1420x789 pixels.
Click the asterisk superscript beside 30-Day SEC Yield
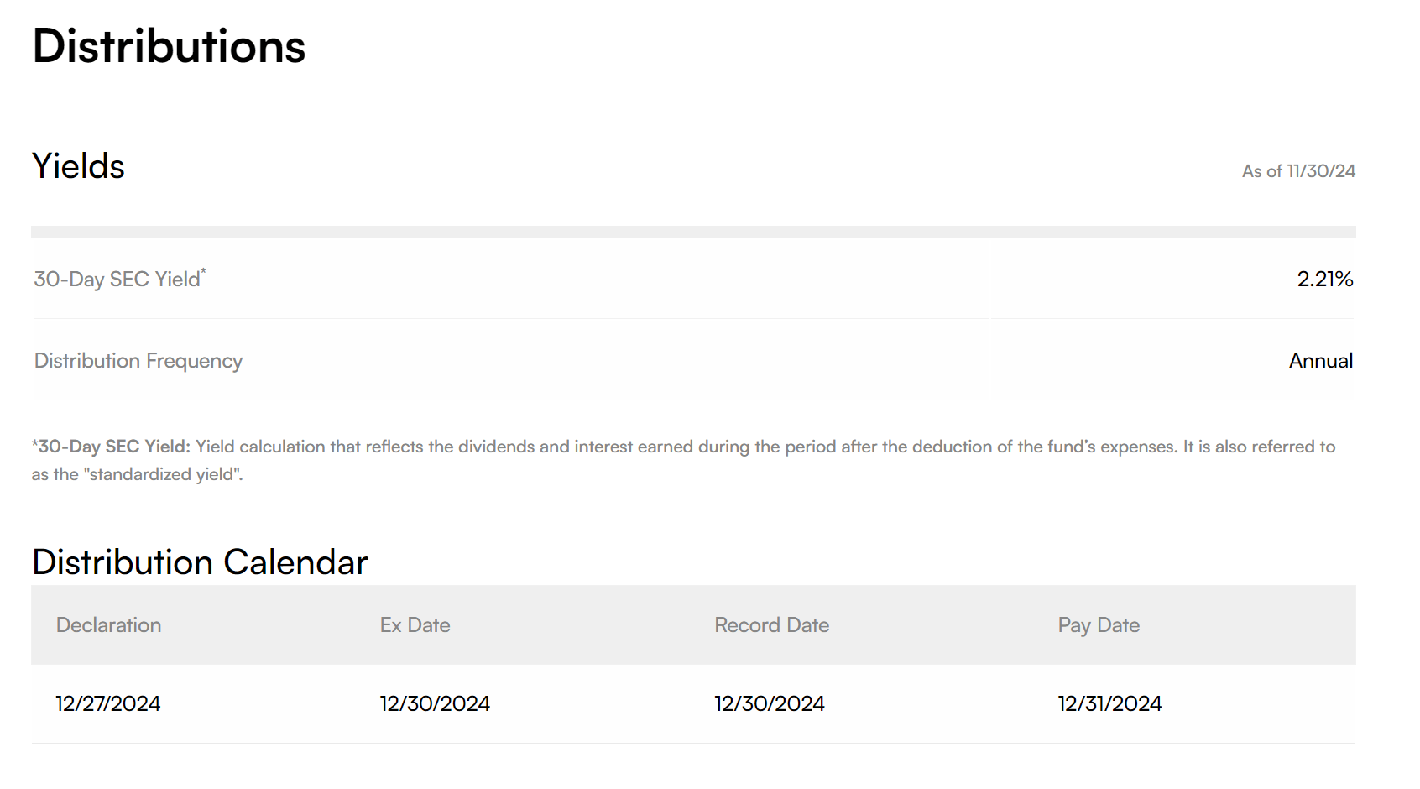[203, 271]
